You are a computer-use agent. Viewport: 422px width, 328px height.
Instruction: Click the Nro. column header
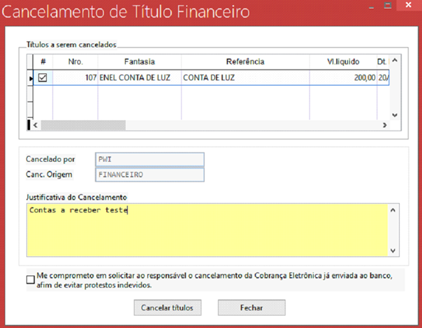coord(75,62)
